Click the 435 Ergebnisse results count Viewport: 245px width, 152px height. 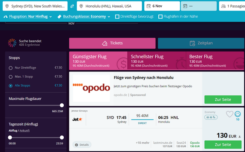pyautogui.click(x=29, y=45)
